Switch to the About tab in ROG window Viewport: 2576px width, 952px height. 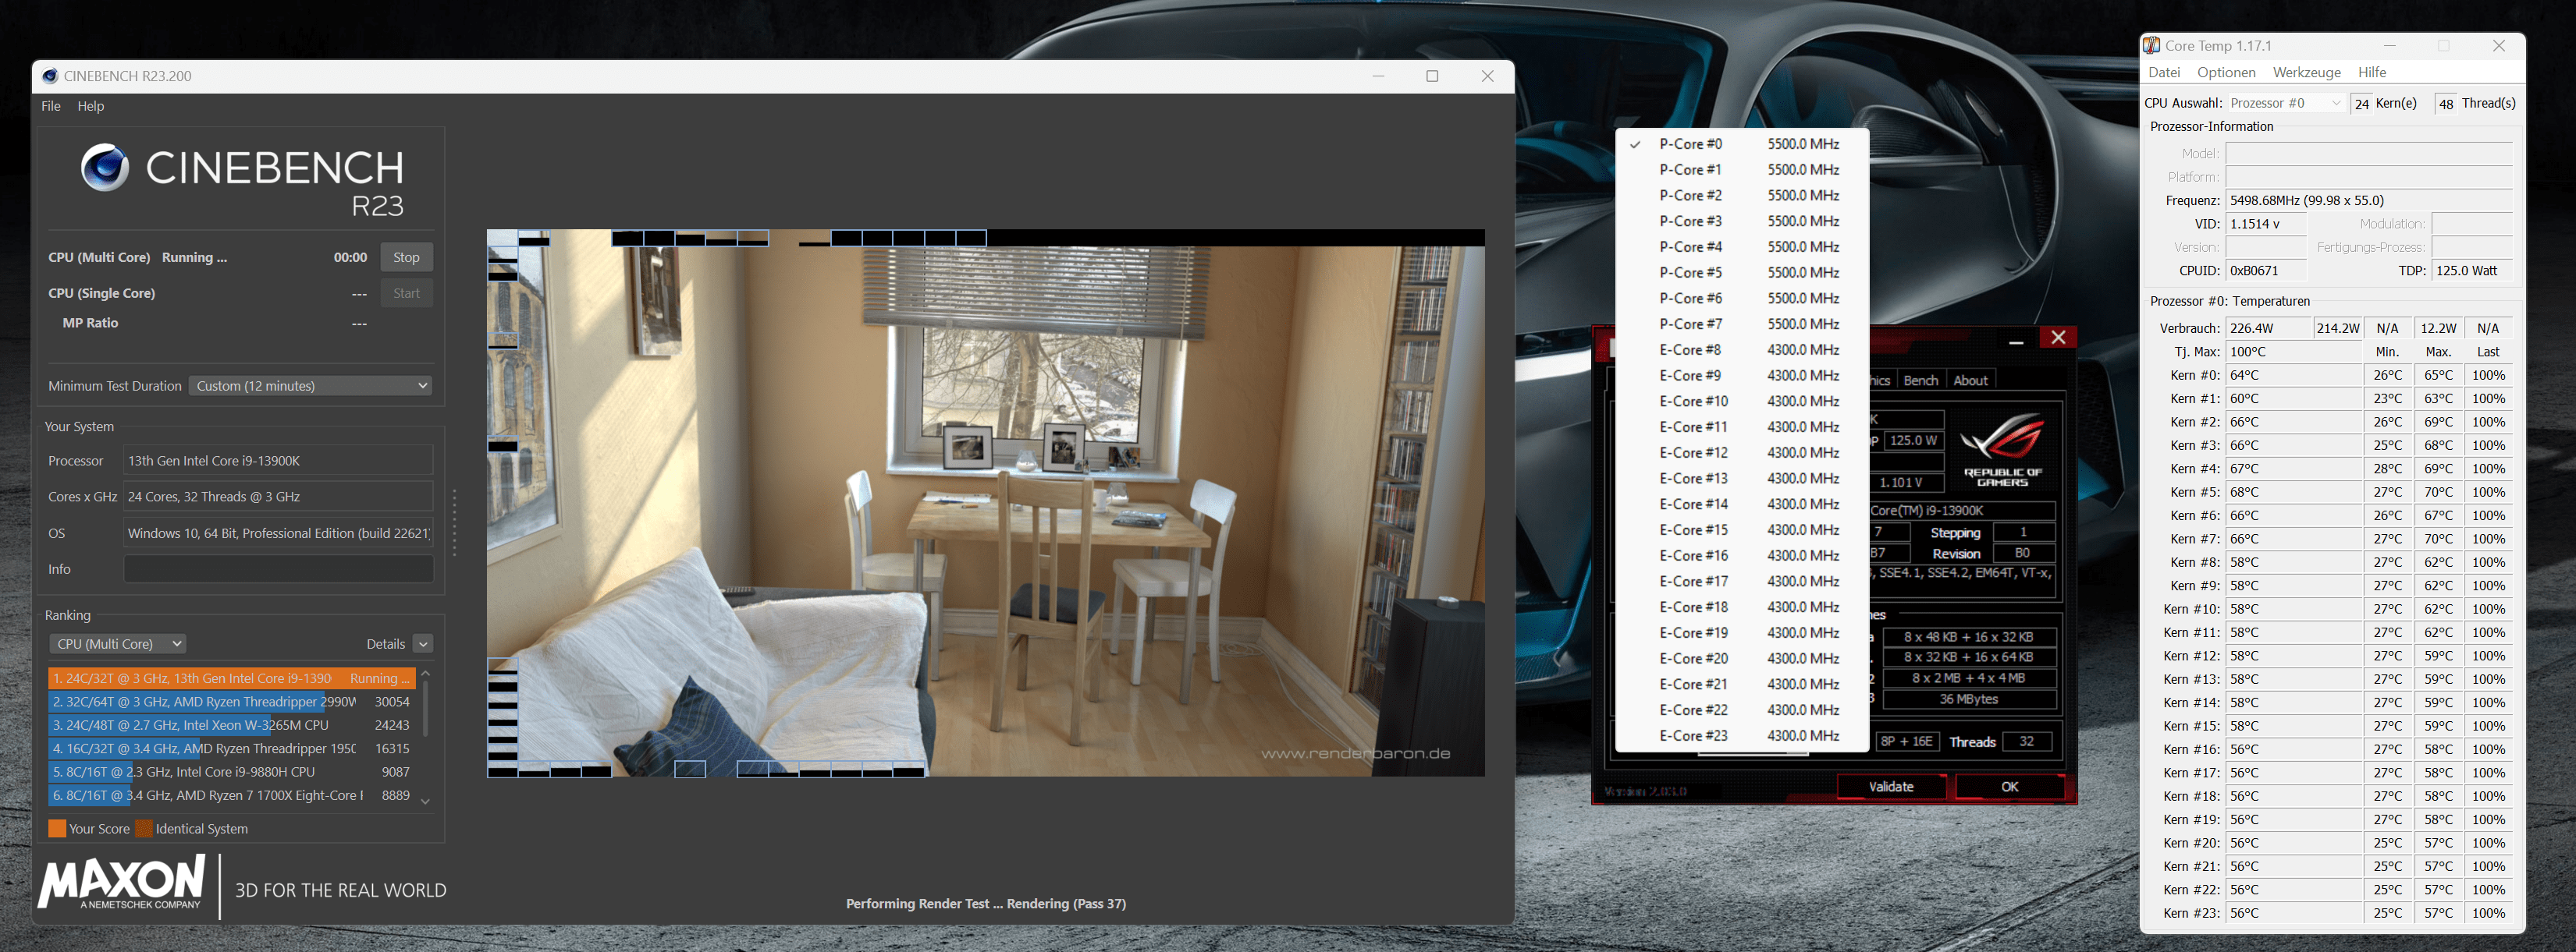pos(1970,380)
